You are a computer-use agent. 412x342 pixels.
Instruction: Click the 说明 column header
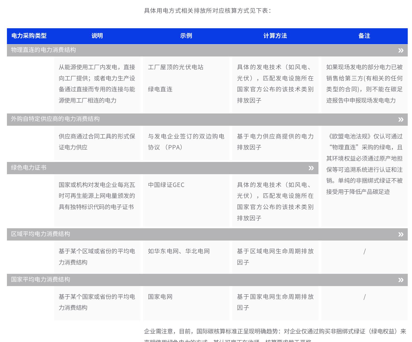pos(97,36)
